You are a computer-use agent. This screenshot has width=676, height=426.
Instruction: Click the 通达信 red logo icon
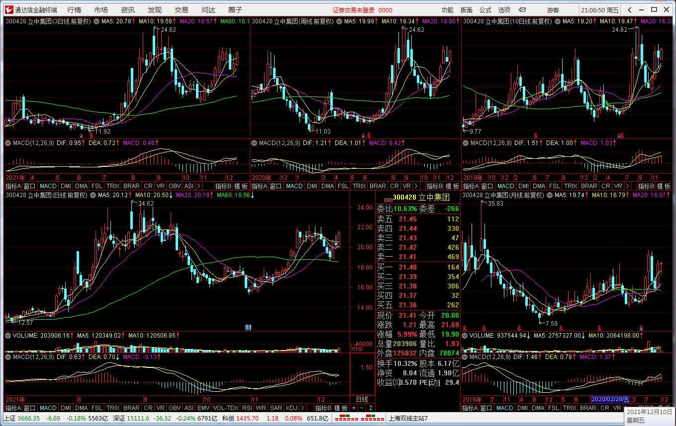click(8, 10)
